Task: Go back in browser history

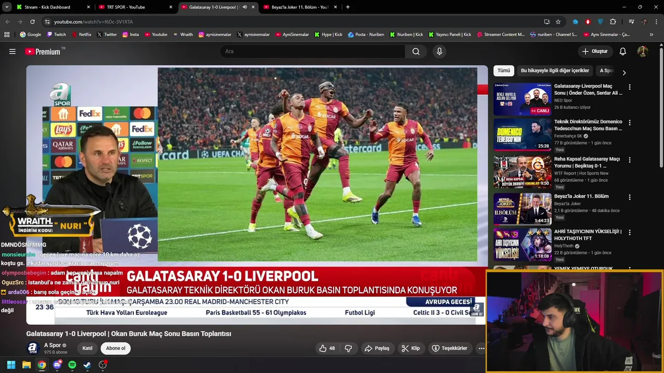Action: [x=7, y=22]
